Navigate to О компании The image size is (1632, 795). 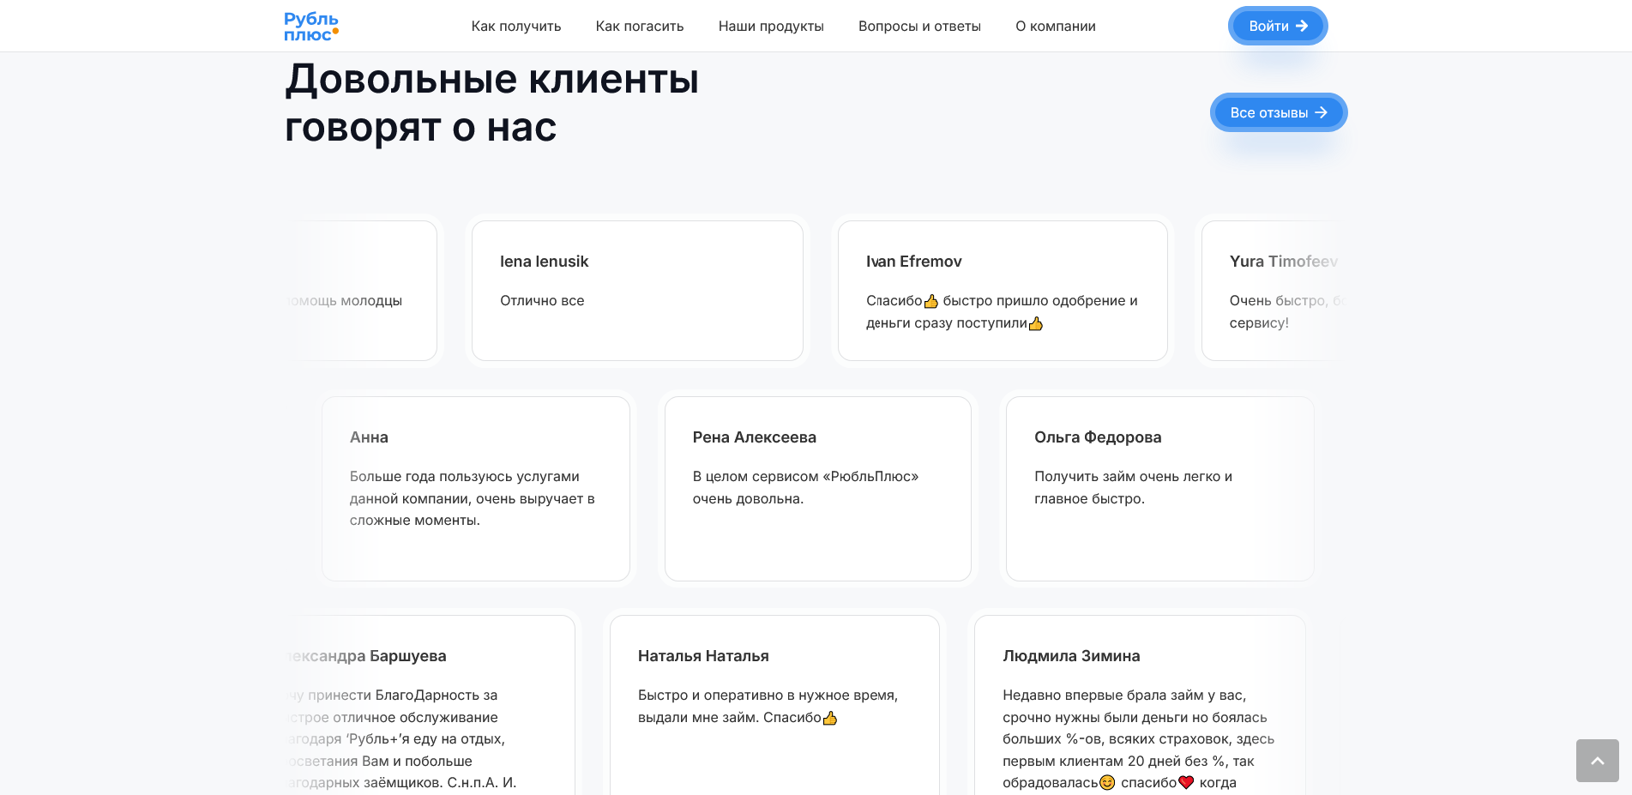tap(1055, 27)
